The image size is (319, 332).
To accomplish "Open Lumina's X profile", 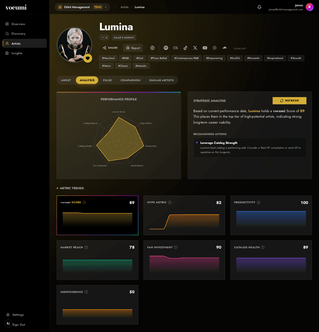I will pyautogui.click(x=195, y=48).
